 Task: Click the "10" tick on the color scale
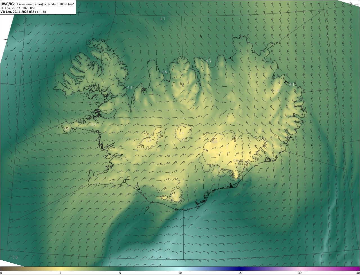180,273
